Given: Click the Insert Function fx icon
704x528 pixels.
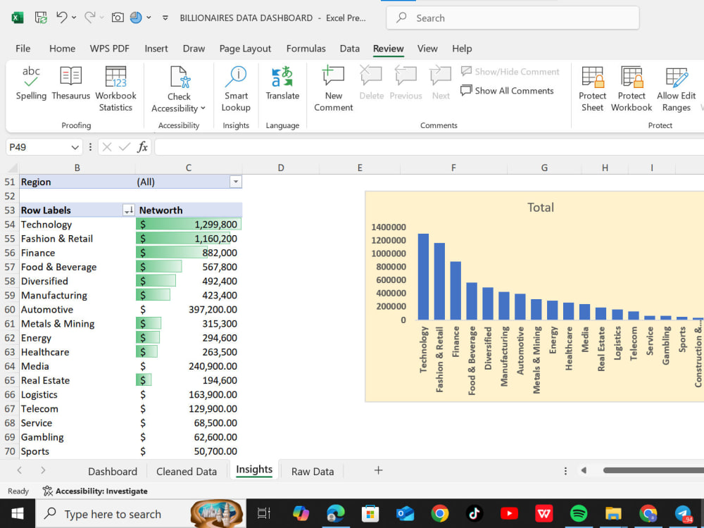Looking at the screenshot, I should click(142, 147).
